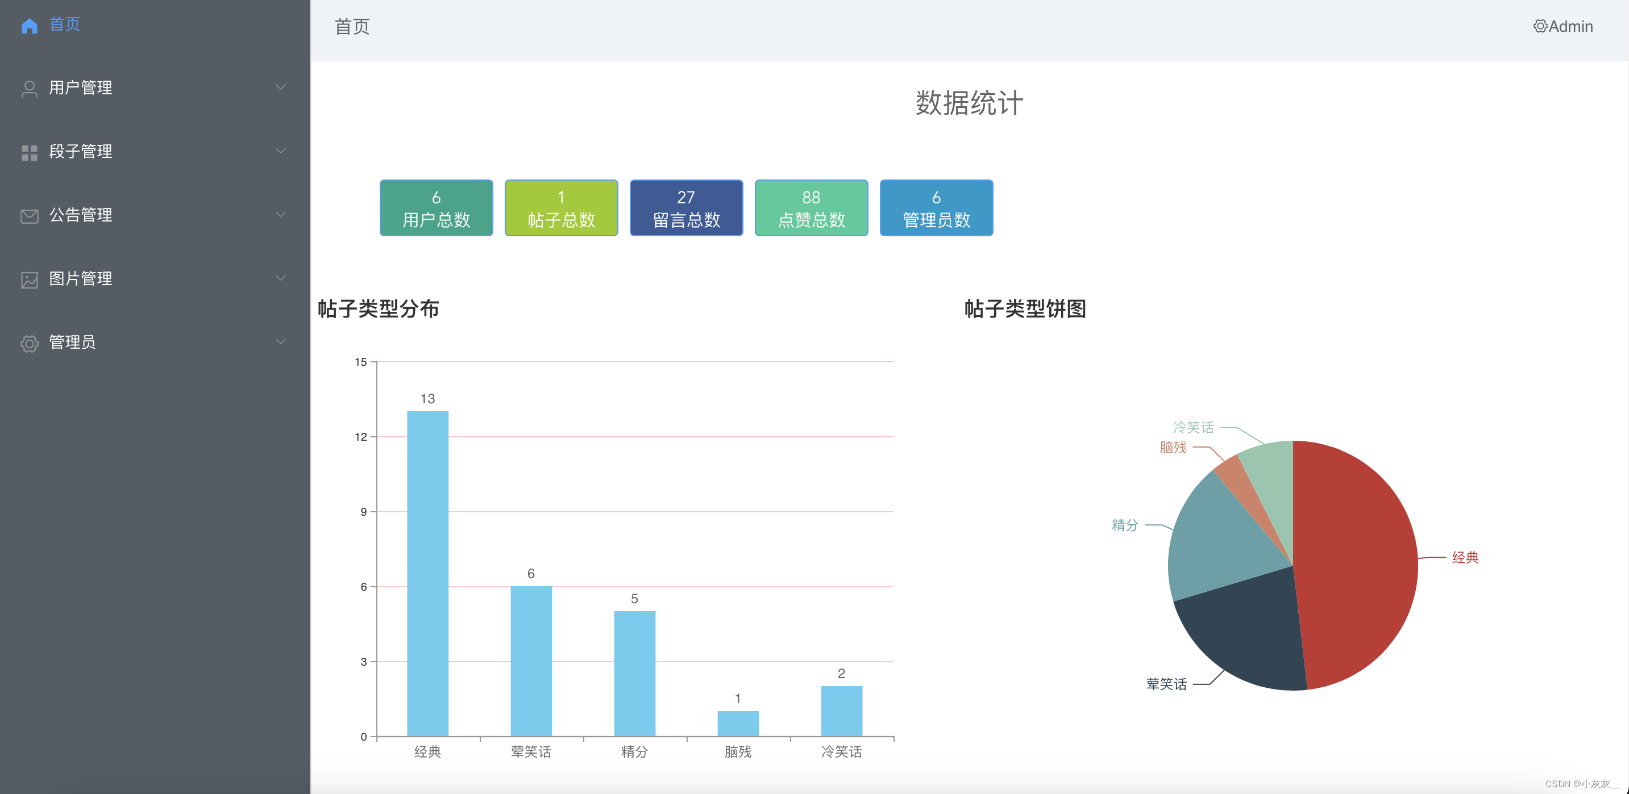The height and width of the screenshot is (794, 1629).
Task: Select the 段子管理 grid icon
Action: (29, 152)
